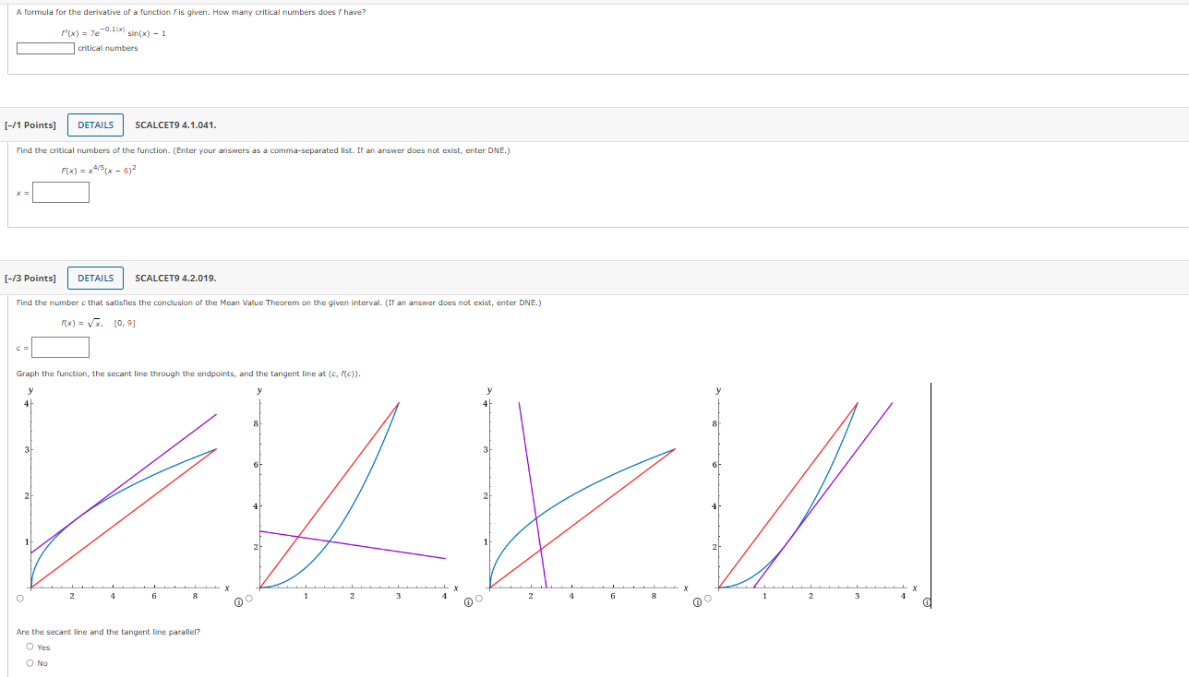Click the x = answer field
This screenshot has width=1189, height=677.
pos(59,193)
